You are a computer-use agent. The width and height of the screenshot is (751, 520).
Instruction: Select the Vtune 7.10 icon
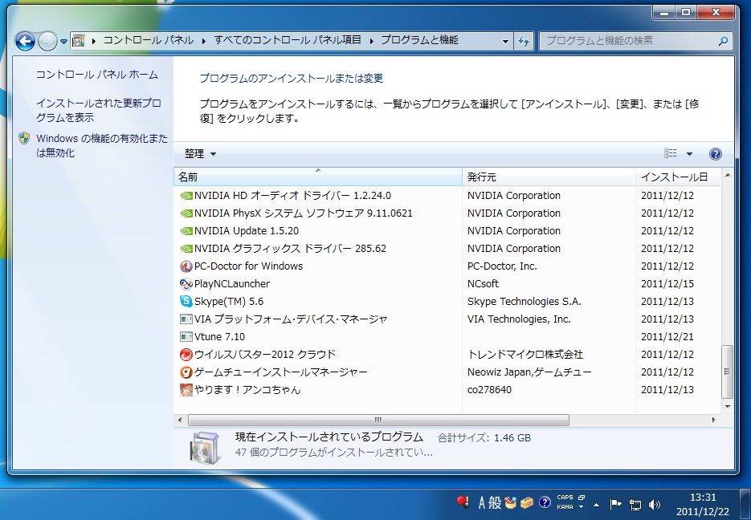pos(186,337)
